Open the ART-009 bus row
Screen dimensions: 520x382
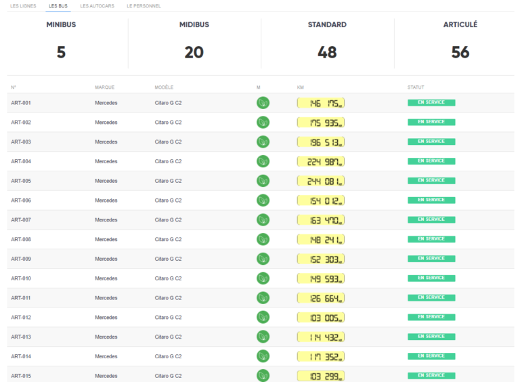(x=21, y=259)
